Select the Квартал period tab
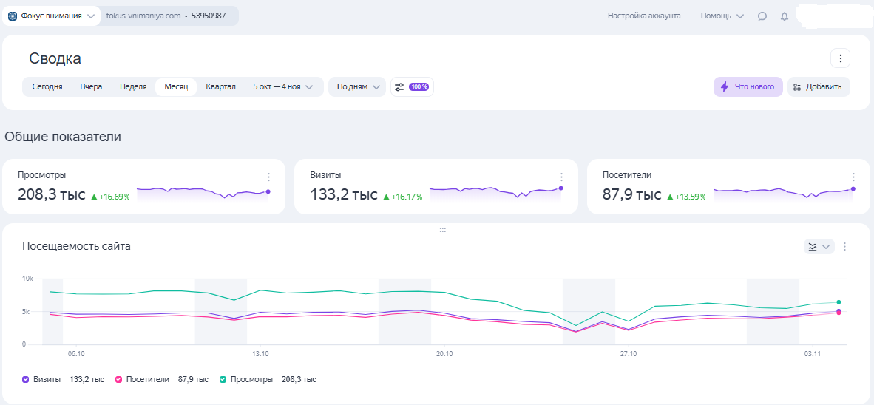Screen dimensions: 874x405 tap(220, 86)
